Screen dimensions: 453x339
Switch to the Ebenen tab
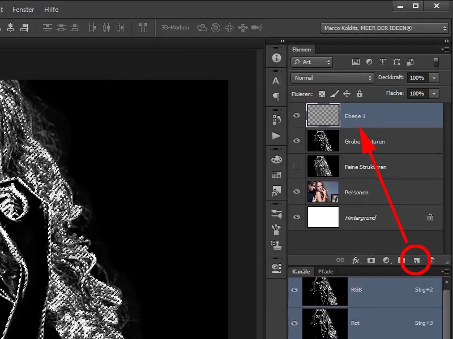(301, 50)
